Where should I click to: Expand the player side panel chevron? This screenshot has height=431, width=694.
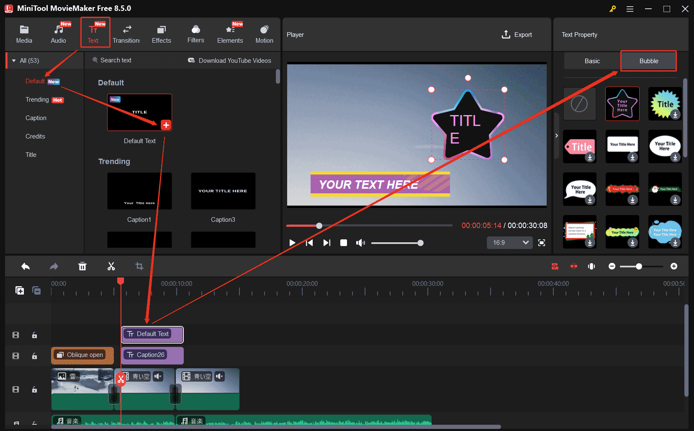tap(557, 136)
